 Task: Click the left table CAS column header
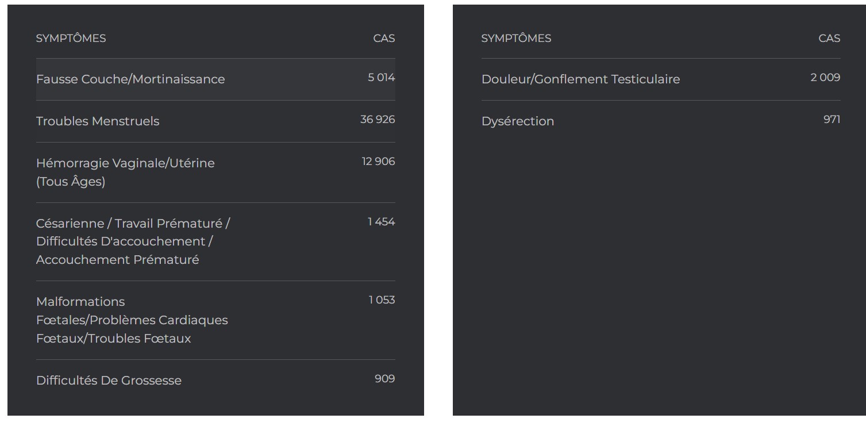[384, 39]
